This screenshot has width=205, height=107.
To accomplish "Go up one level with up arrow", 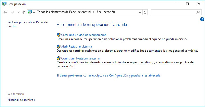I will (x=24, y=12).
